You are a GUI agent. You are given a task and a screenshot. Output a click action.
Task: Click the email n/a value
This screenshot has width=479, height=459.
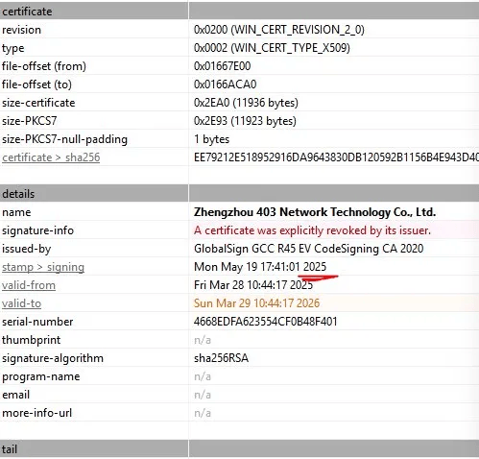coord(203,395)
